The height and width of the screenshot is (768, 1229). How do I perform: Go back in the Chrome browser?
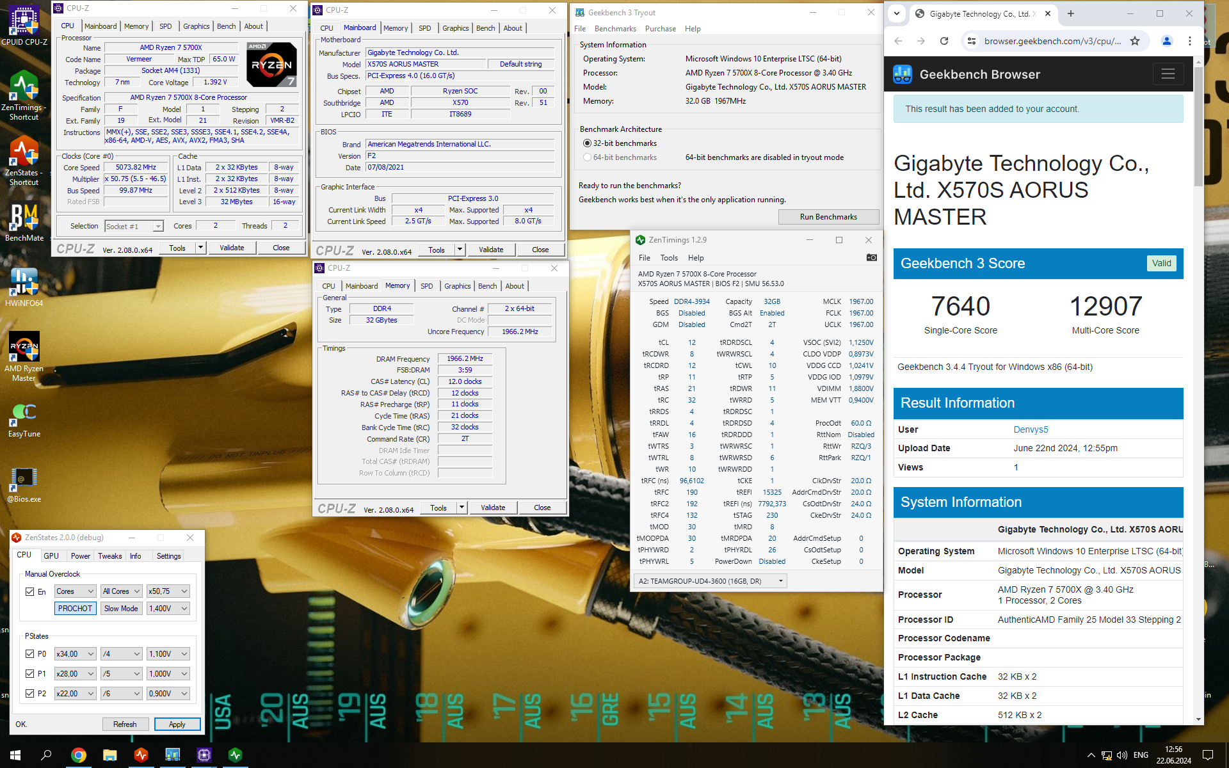coord(898,41)
